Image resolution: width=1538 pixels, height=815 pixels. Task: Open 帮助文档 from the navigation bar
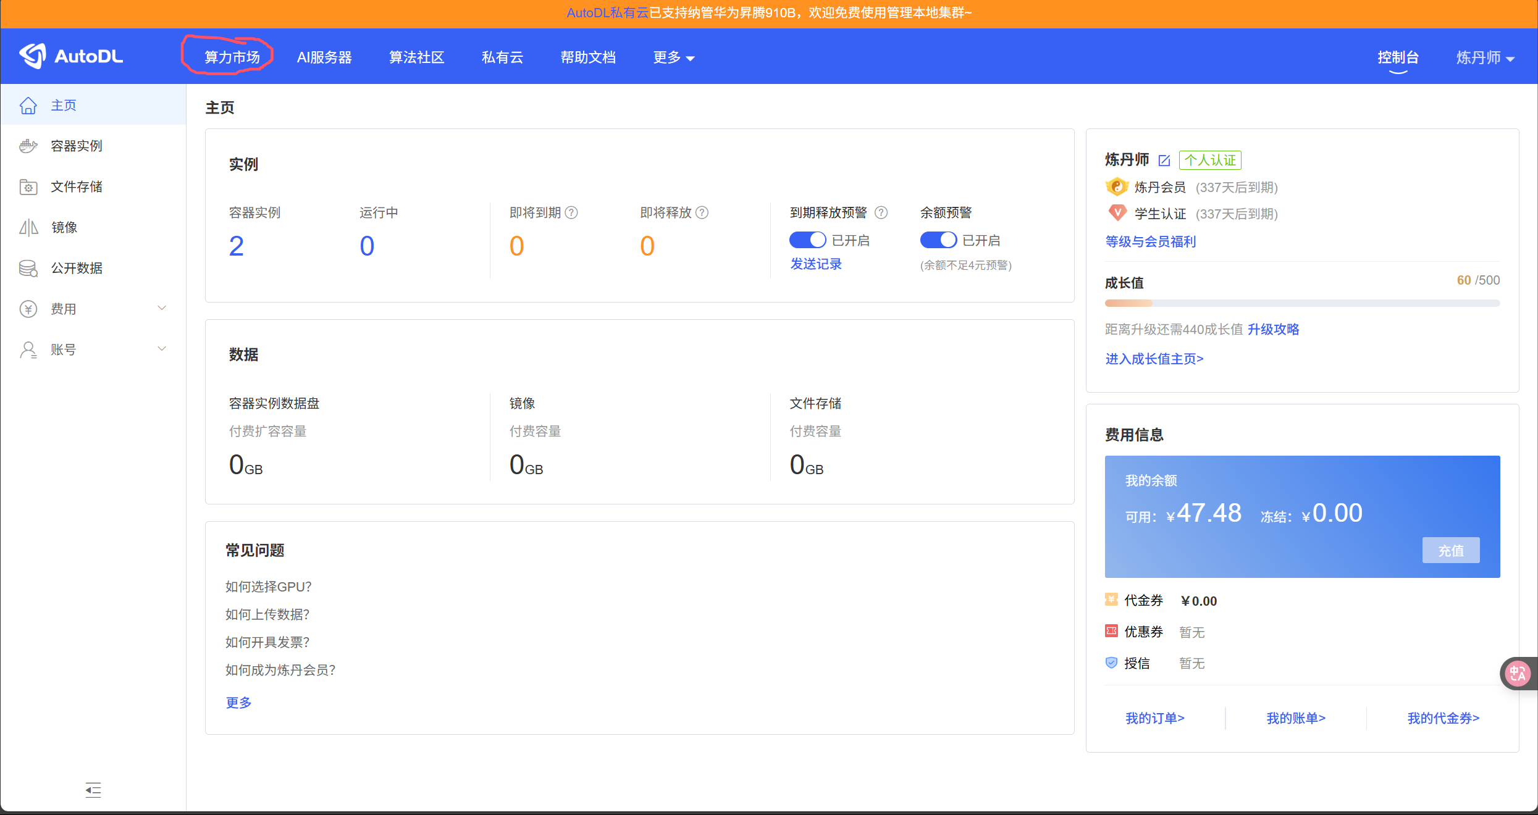(x=588, y=58)
